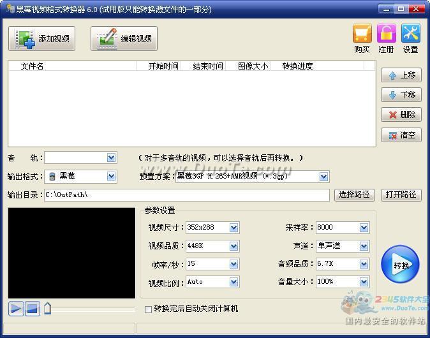Move item down with 下移 button
430x338 pixels.
[401, 95]
